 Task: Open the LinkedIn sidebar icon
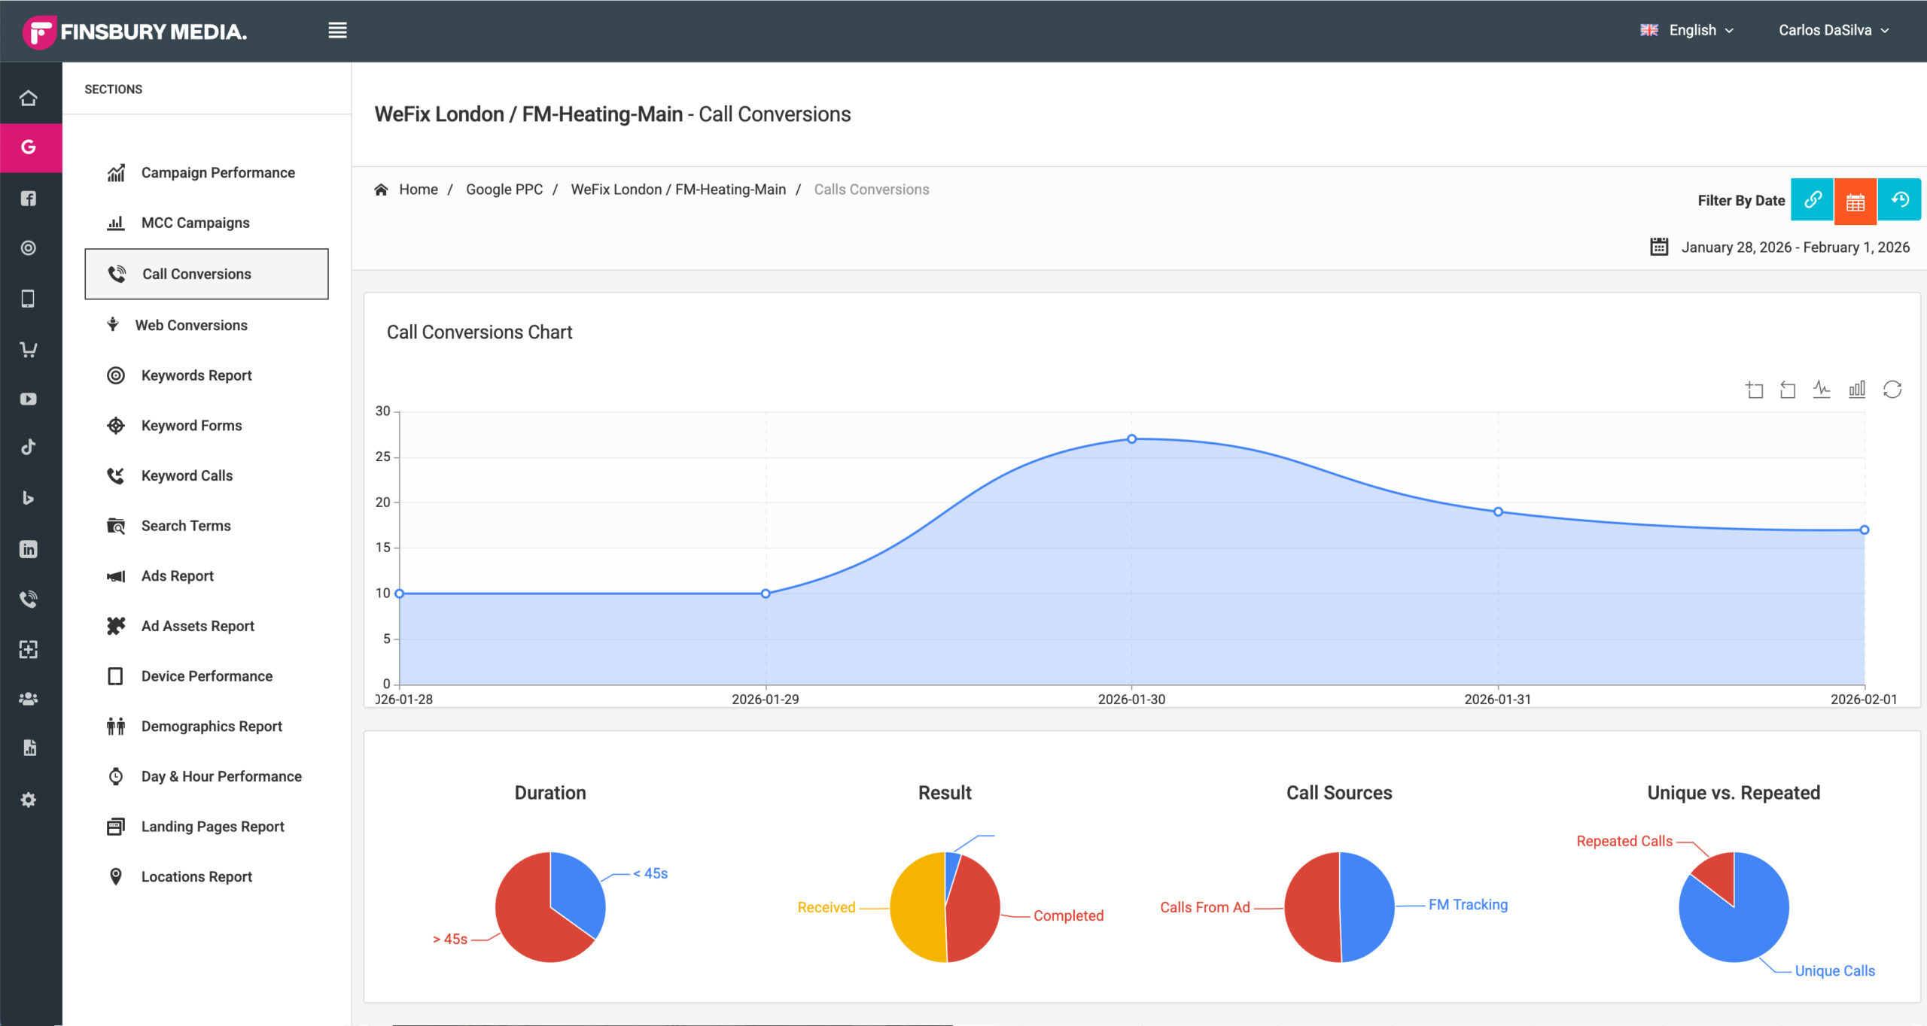coord(29,549)
